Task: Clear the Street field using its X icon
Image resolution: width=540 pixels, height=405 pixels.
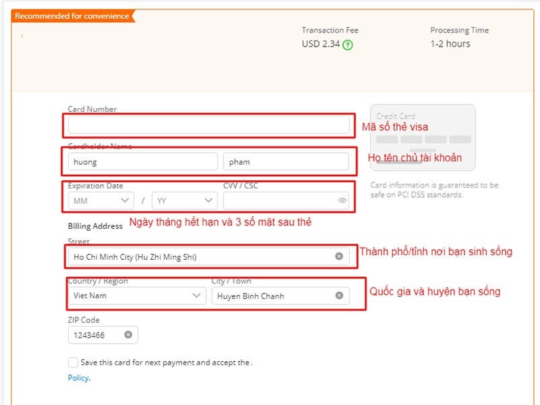Action: tap(339, 256)
